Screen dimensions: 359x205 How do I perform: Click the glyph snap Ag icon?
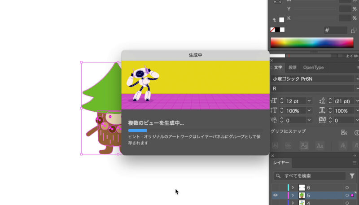(x=344, y=132)
